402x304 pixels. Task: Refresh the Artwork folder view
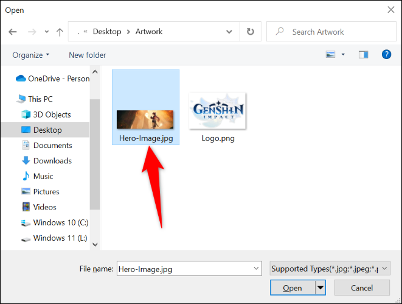pos(251,32)
